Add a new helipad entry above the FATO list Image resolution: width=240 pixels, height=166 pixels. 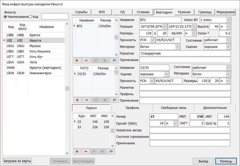(x=77, y=60)
